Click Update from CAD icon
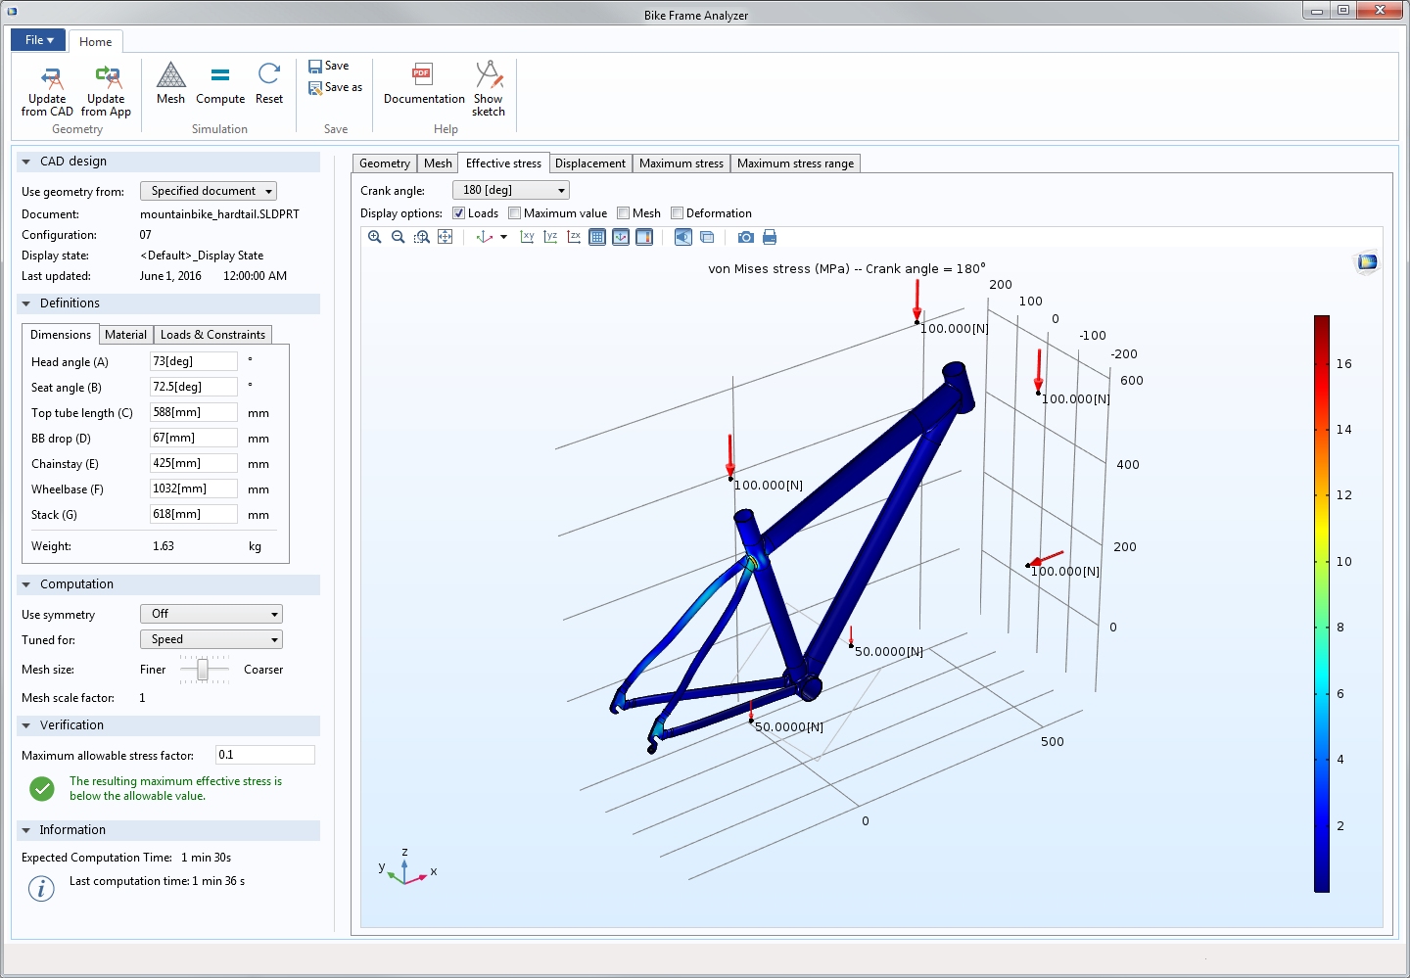Image resolution: width=1410 pixels, height=978 pixels. pyautogui.click(x=47, y=90)
